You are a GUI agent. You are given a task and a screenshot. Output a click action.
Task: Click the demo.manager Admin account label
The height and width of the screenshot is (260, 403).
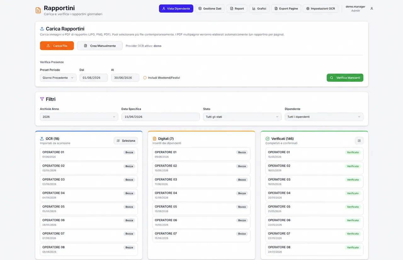click(355, 8)
